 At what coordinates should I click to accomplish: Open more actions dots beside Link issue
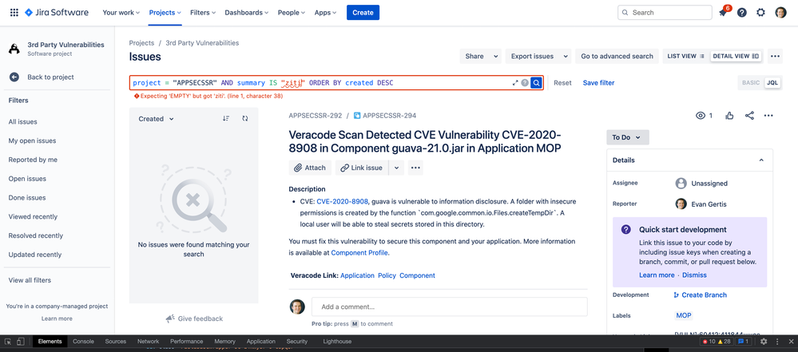click(x=415, y=168)
